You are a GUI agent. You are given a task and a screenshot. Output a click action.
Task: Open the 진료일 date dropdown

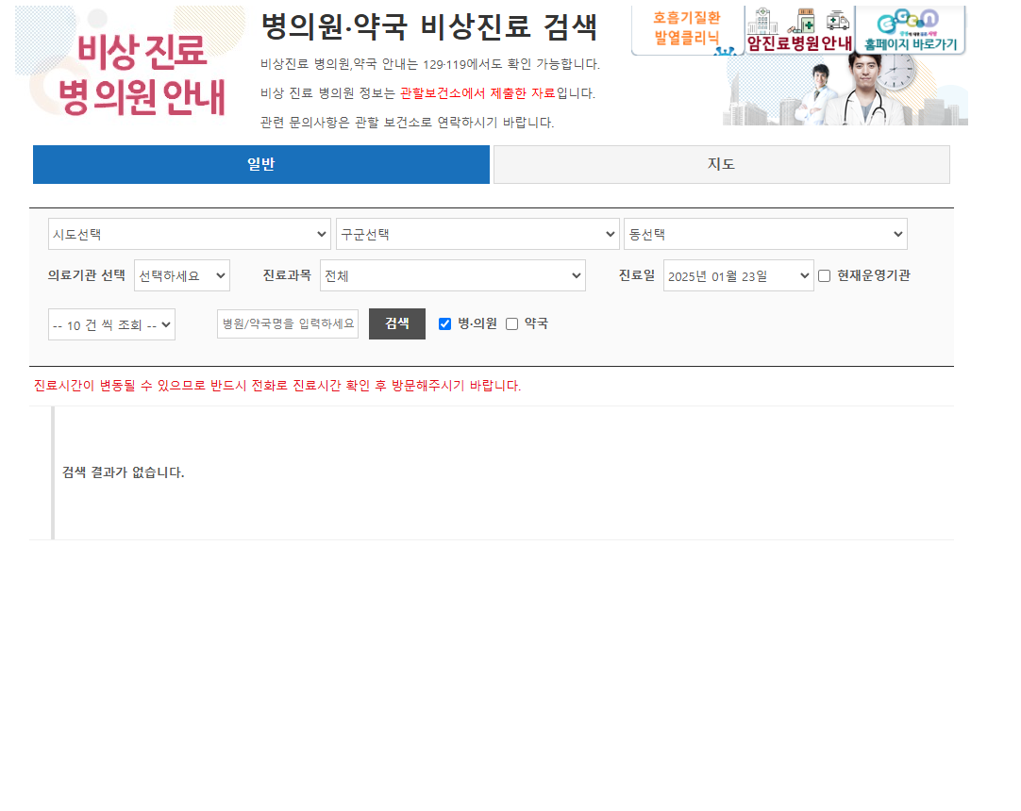pos(739,276)
